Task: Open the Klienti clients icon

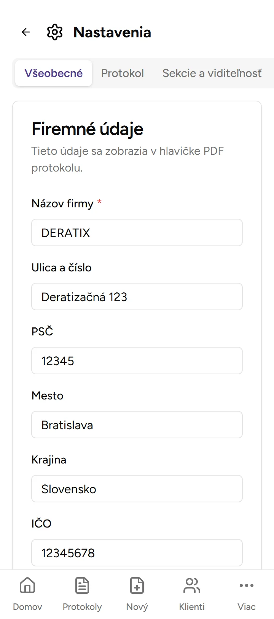Action: coord(192,585)
